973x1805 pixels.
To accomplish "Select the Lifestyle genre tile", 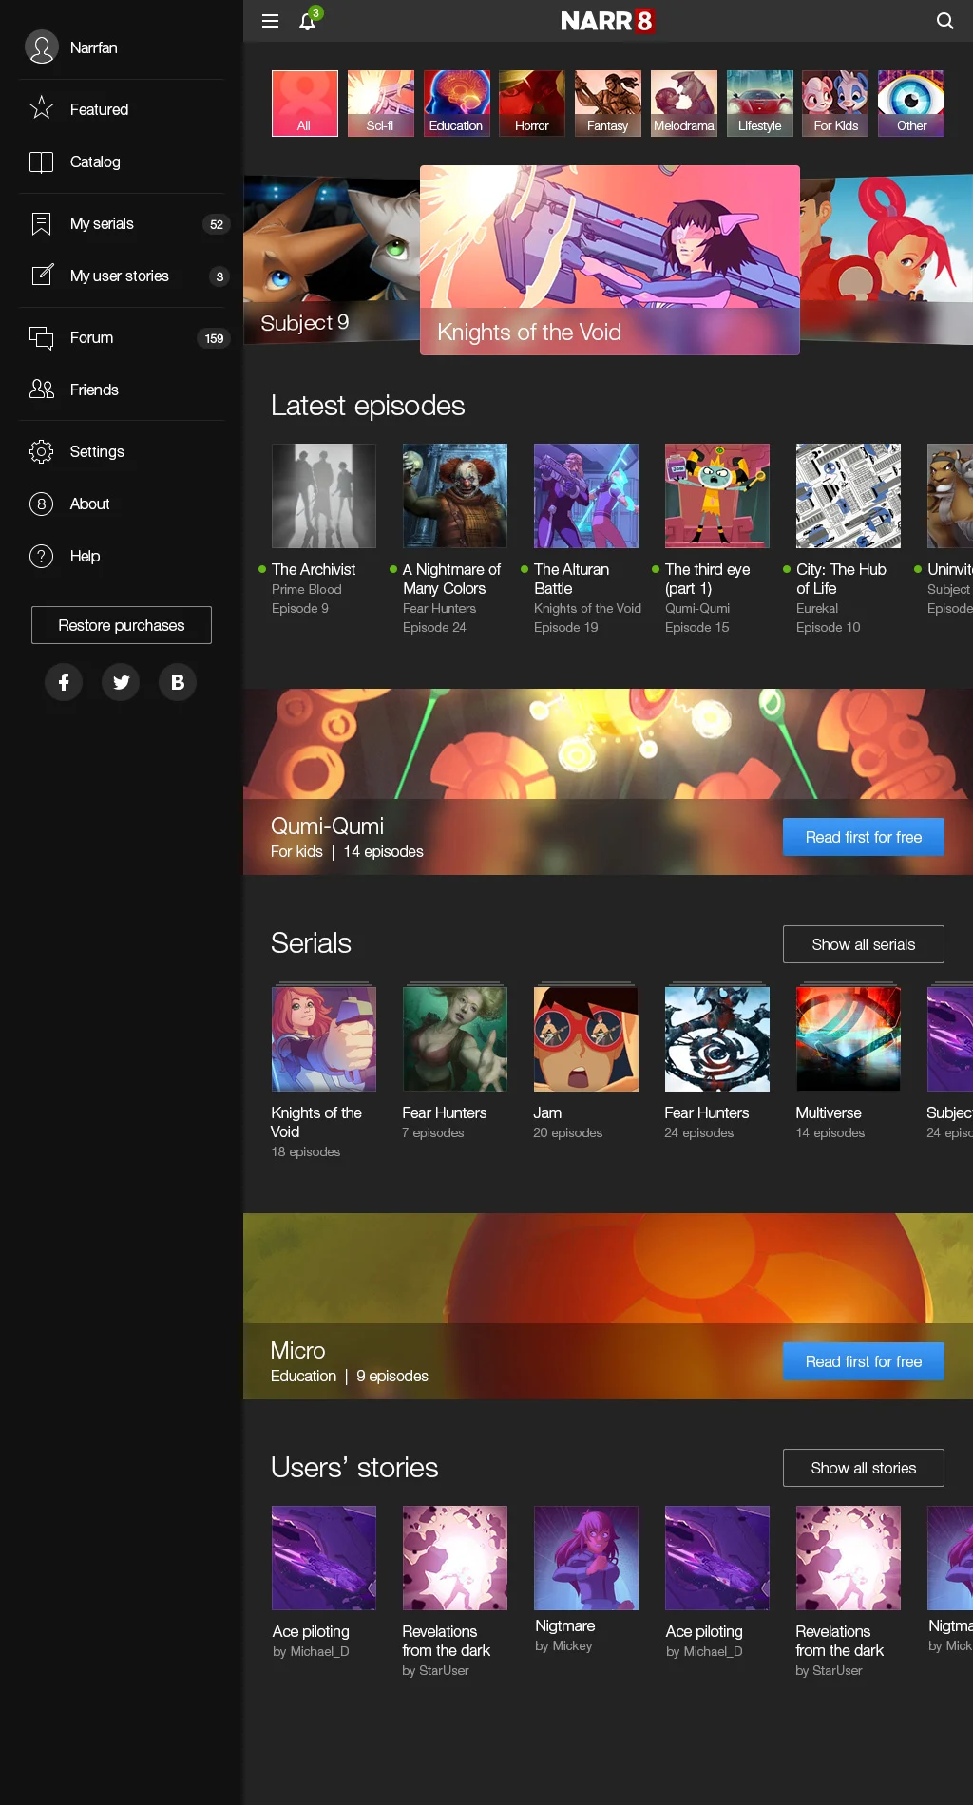I will (x=760, y=104).
